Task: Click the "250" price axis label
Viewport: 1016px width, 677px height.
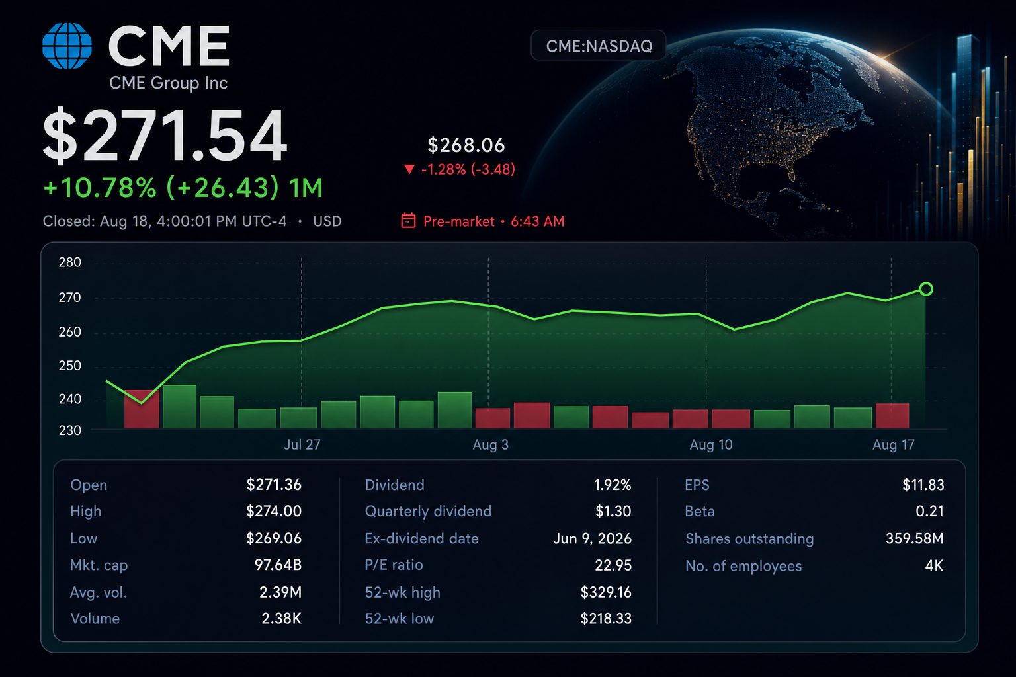Action: click(70, 366)
